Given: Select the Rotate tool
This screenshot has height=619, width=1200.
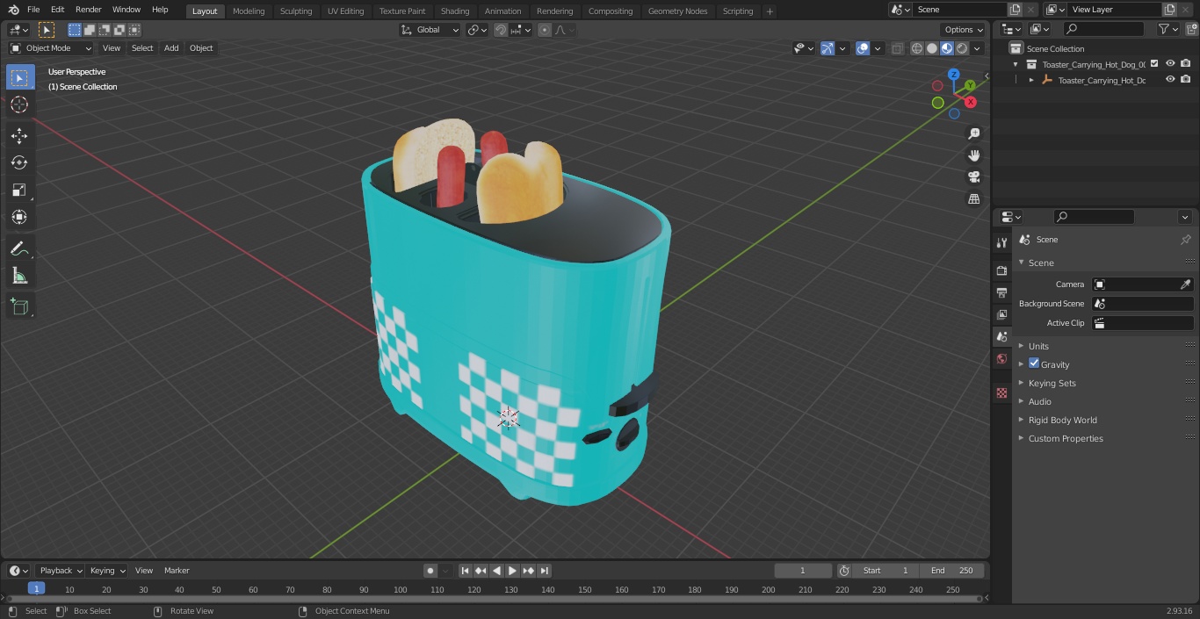Looking at the screenshot, I should coord(19,162).
